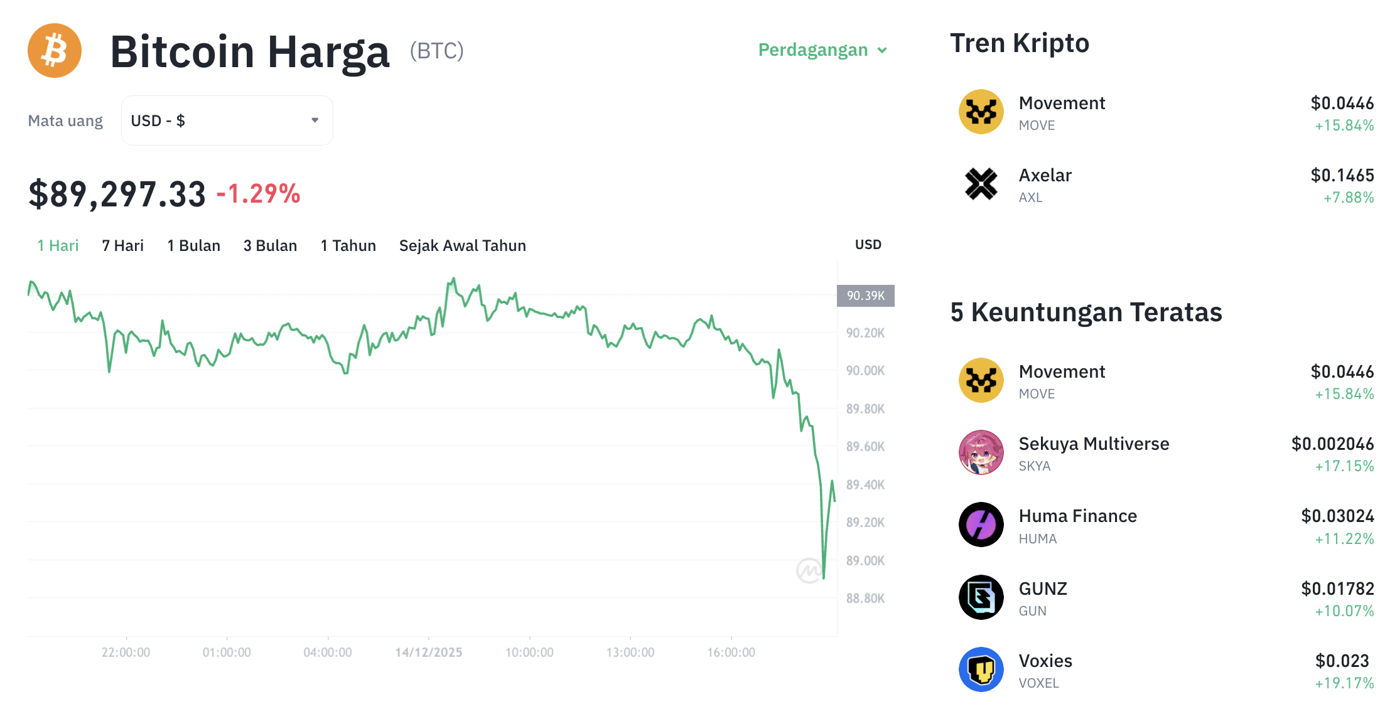Switch to the 7 Hari chart tab

[x=122, y=245]
